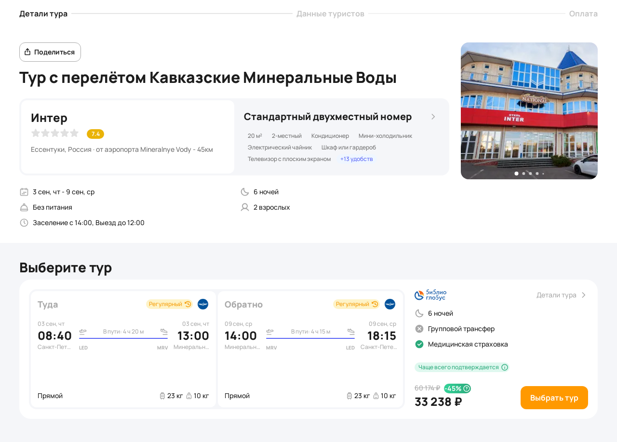Open the Inter hotel photo
The width and height of the screenshot is (617, 442).
coord(529,111)
